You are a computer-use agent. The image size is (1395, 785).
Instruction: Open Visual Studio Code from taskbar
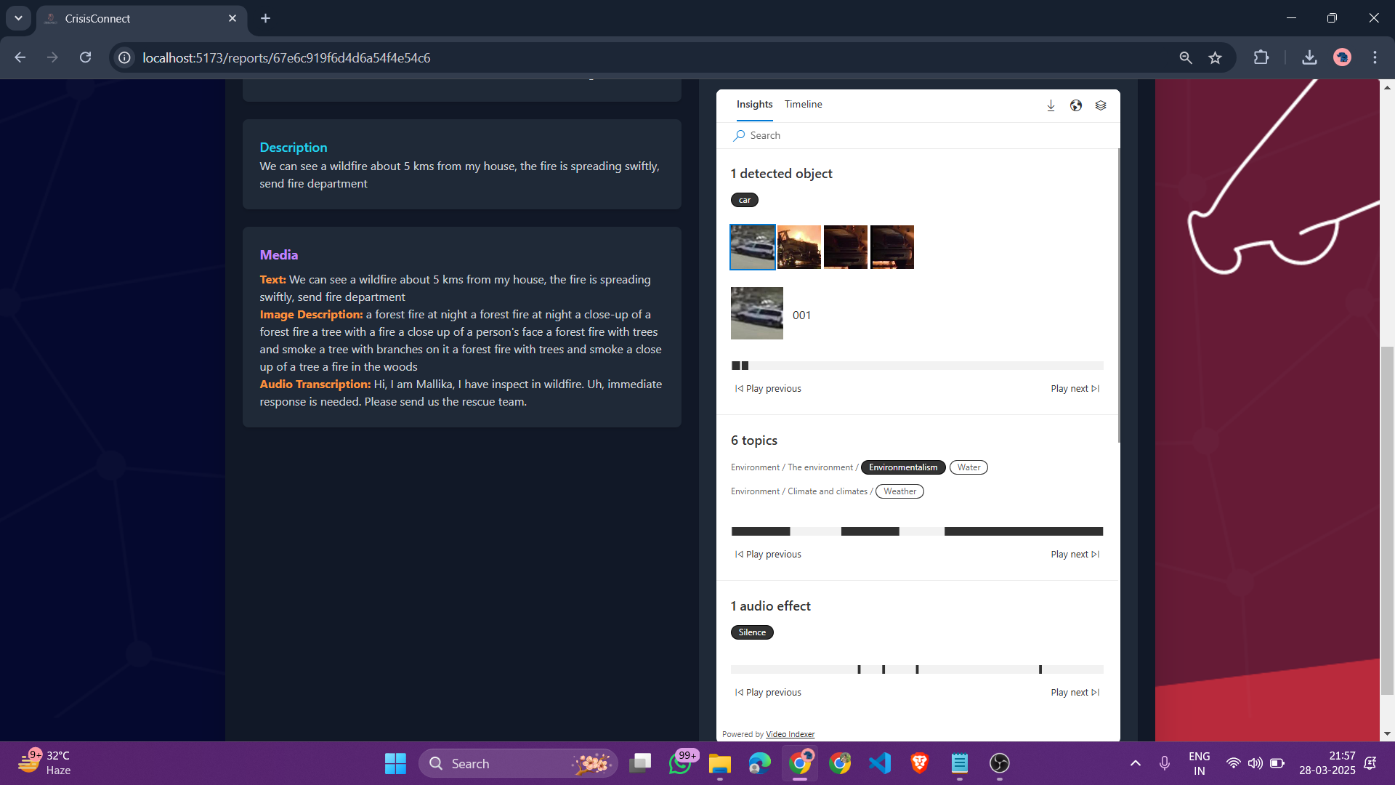879,763
